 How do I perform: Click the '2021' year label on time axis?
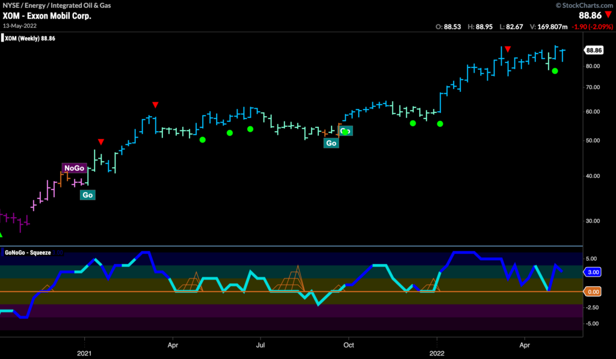coord(84,354)
